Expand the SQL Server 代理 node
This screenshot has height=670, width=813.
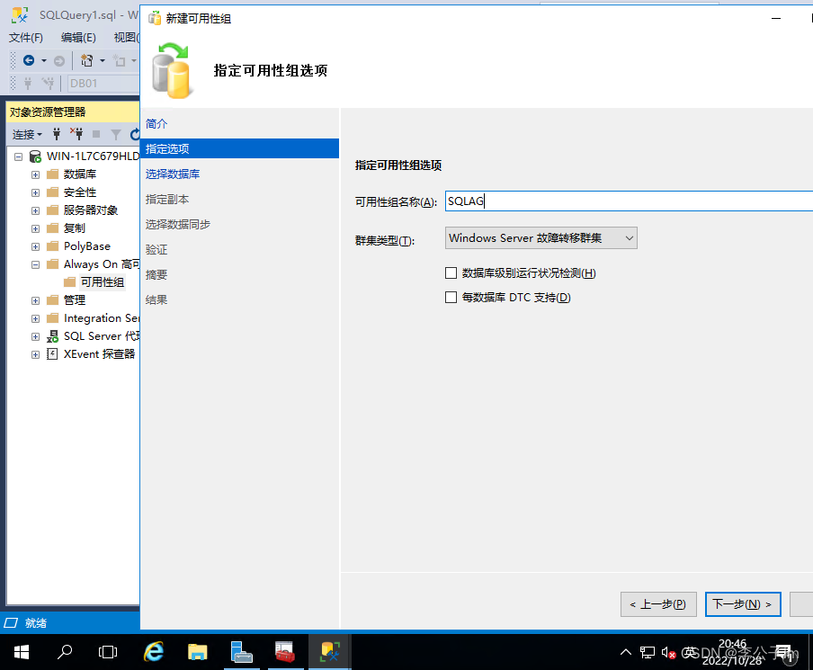[x=35, y=336]
